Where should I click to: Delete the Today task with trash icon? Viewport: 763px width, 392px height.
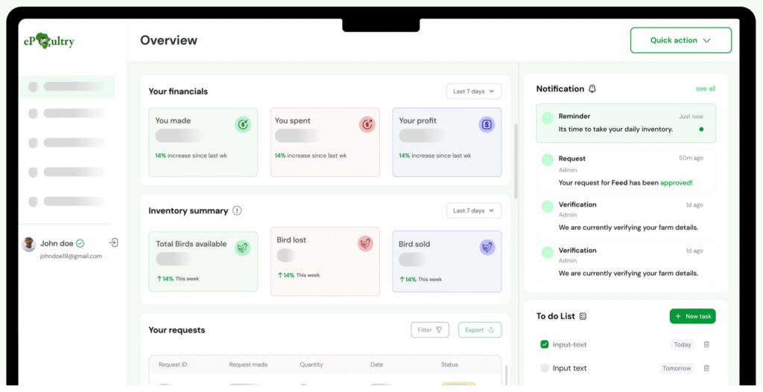(706, 344)
